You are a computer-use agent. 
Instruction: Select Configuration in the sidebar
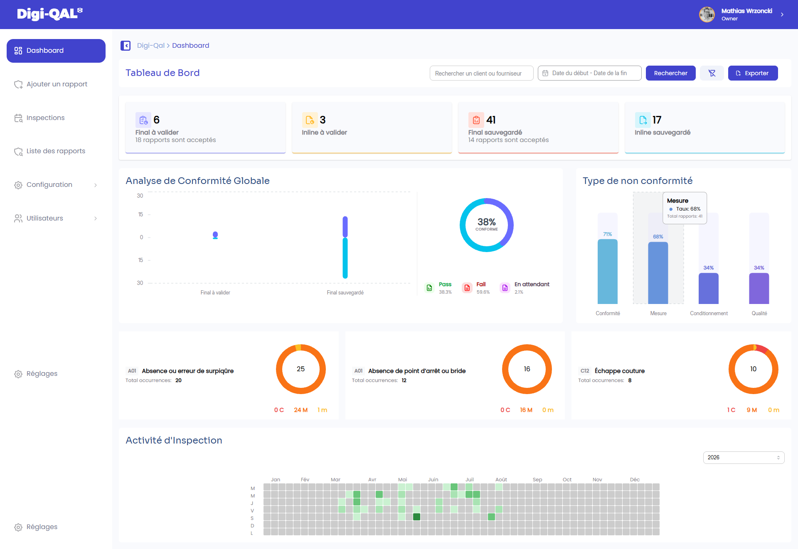pyautogui.click(x=56, y=185)
